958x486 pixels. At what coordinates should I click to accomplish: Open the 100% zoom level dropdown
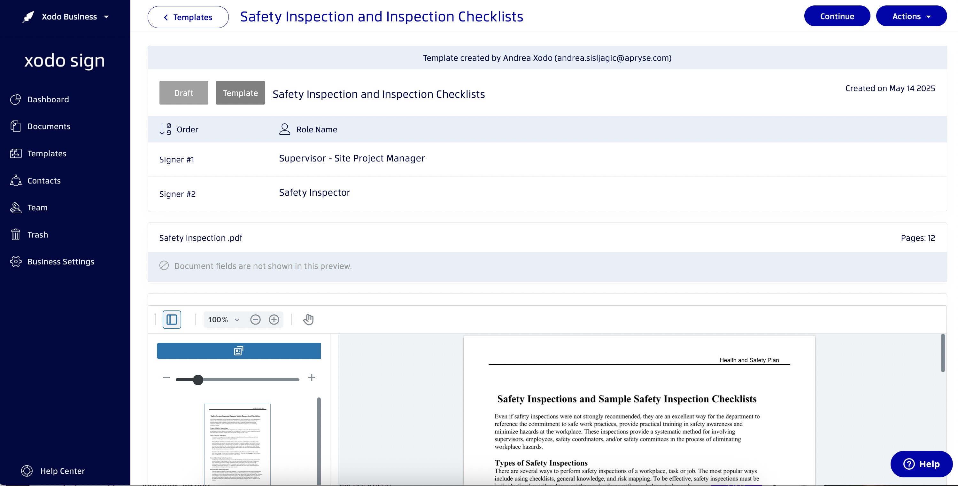tap(224, 320)
